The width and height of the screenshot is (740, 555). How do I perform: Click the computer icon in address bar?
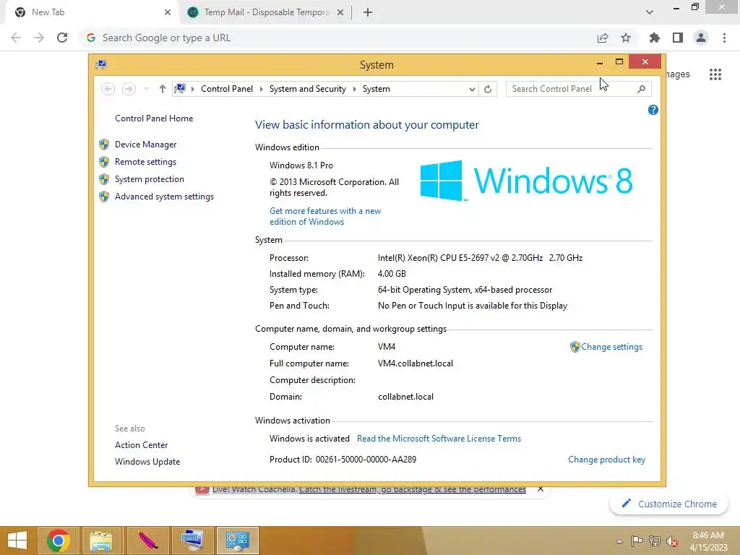180,88
